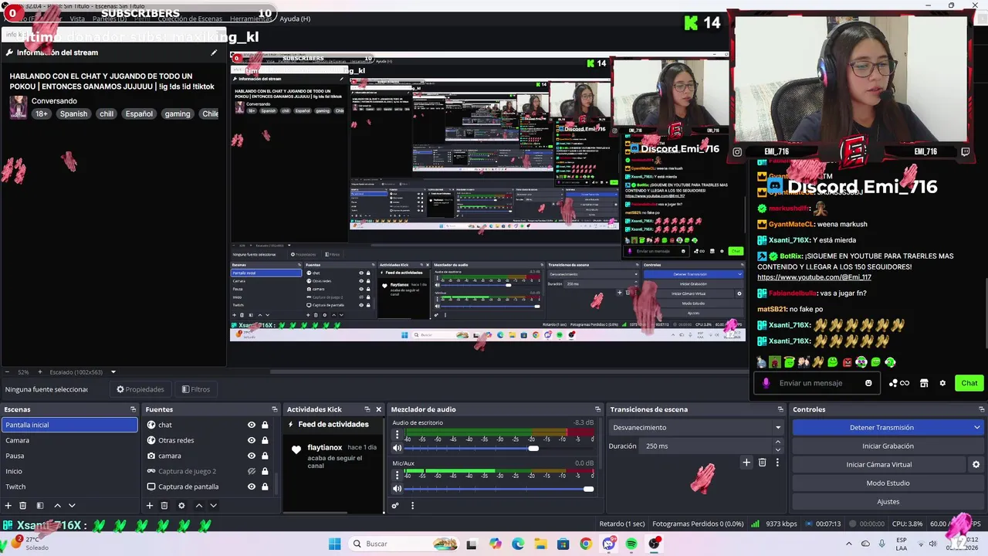This screenshot has width=988, height=556.
Task: Hide the chat source visibility eye
Action: click(251, 425)
